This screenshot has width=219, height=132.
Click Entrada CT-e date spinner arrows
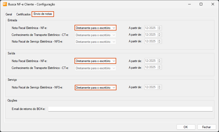click(159, 35)
